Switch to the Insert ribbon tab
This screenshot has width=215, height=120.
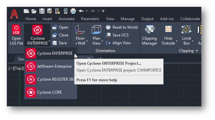(x=47, y=19)
